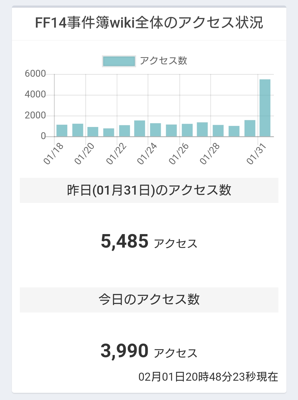Click the tallest bar for 01/31

pyautogui.click(x=265, y=108)
